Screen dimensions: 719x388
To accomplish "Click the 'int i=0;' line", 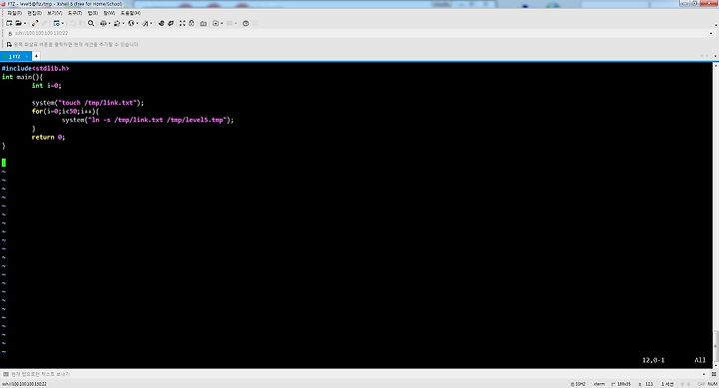I will coord(46,86).
